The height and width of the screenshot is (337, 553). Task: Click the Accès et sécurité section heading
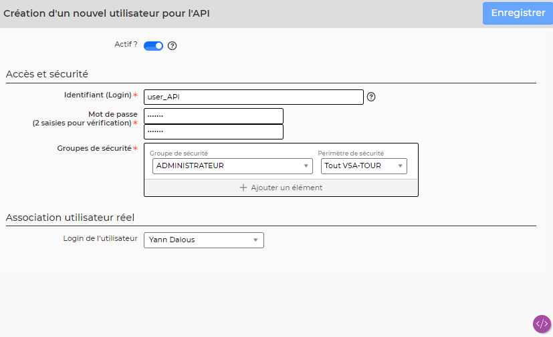[x=47, y=74]
